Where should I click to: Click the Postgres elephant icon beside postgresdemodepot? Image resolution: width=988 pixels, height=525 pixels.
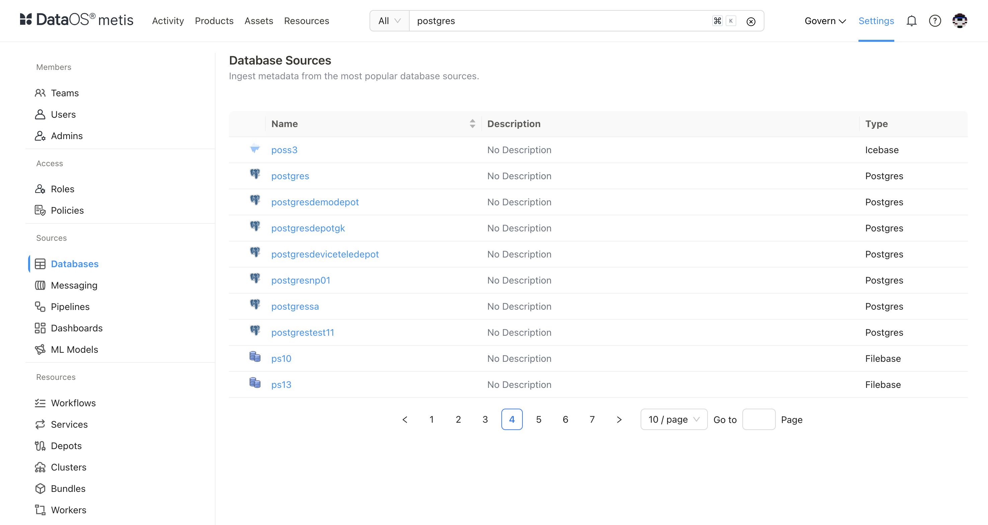click(x=255, y=200)
